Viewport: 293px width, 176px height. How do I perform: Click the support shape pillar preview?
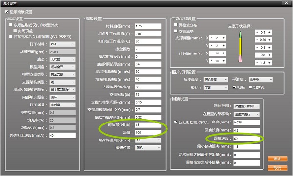240,47
